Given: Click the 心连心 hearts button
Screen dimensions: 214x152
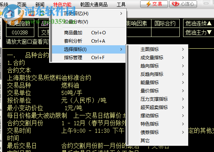Looking at the screenshot, I should pyautogui.click(x=183, y=4).
